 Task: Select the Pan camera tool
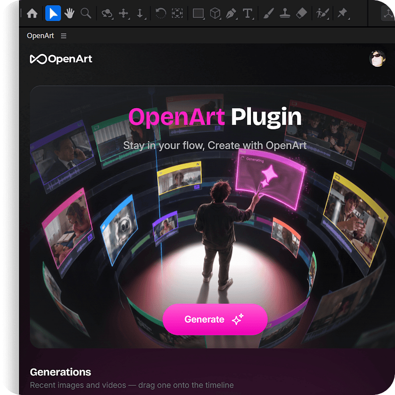(124, 13)
